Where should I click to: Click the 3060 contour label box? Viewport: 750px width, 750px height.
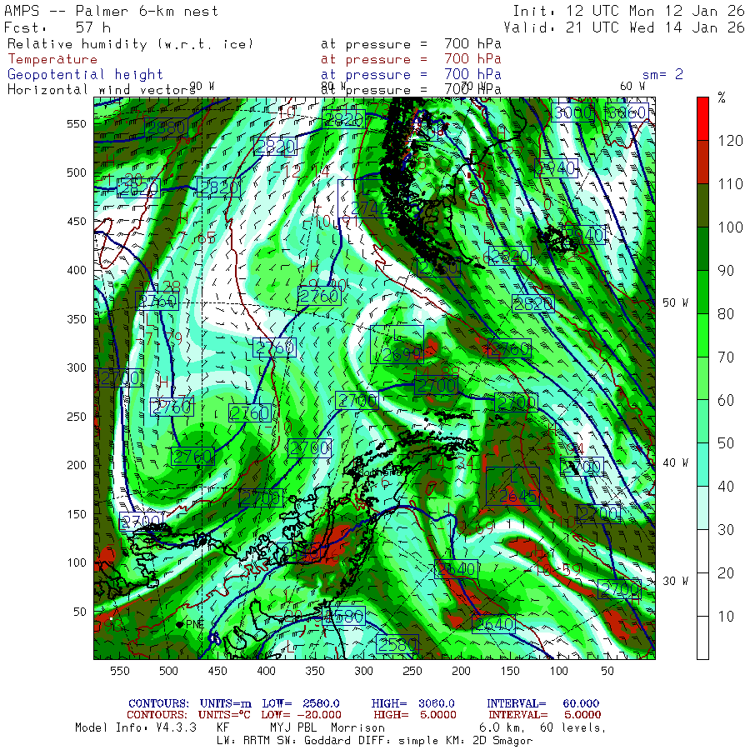click(x=627, y=112)
